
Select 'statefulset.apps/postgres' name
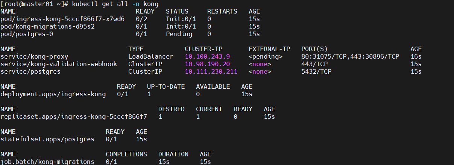point(47,139)
